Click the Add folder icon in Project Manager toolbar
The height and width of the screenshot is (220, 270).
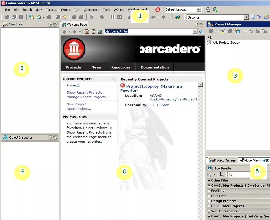click(x=222, y=31)
